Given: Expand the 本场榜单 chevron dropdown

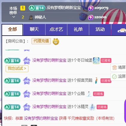Looking at the screenshot, I should [x=14, y=17].
